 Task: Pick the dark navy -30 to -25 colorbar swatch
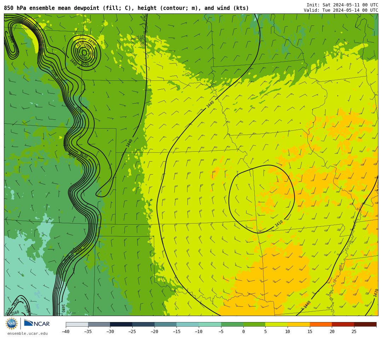pyautogui.click(x=121, y=324)
